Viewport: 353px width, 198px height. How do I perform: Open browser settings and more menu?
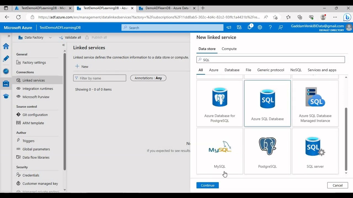tap(335, 17)
